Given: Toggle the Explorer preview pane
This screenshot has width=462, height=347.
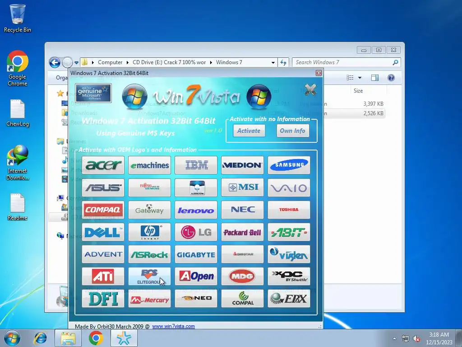Looking at the screenshot, I should tap(375, 78).
